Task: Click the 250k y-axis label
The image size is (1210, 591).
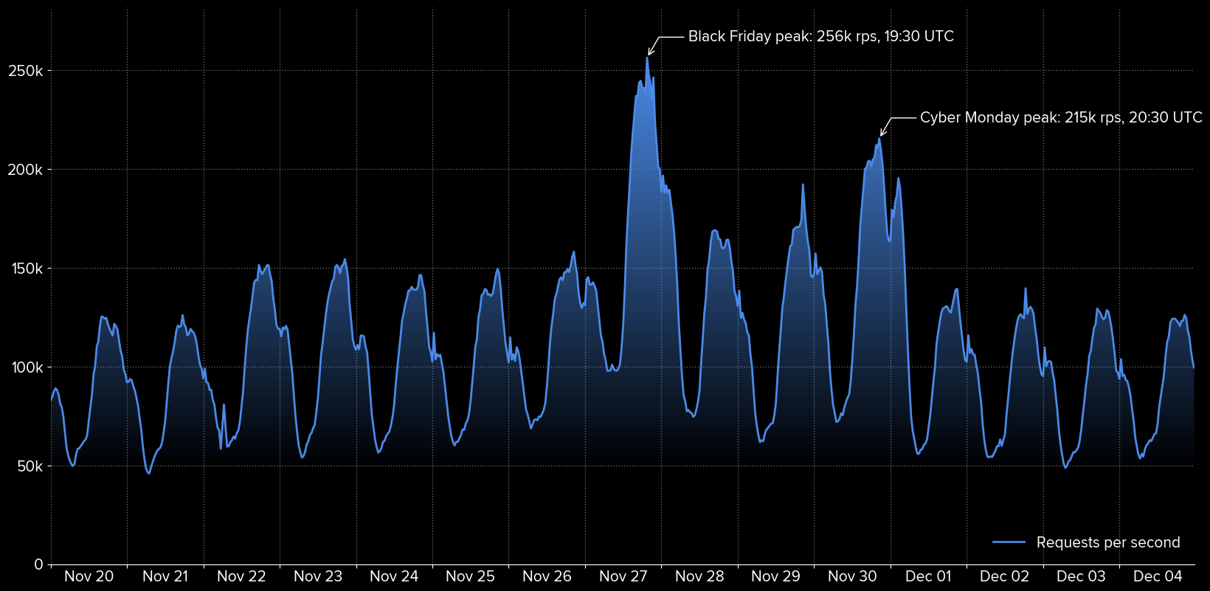Action: click(25, 72)
